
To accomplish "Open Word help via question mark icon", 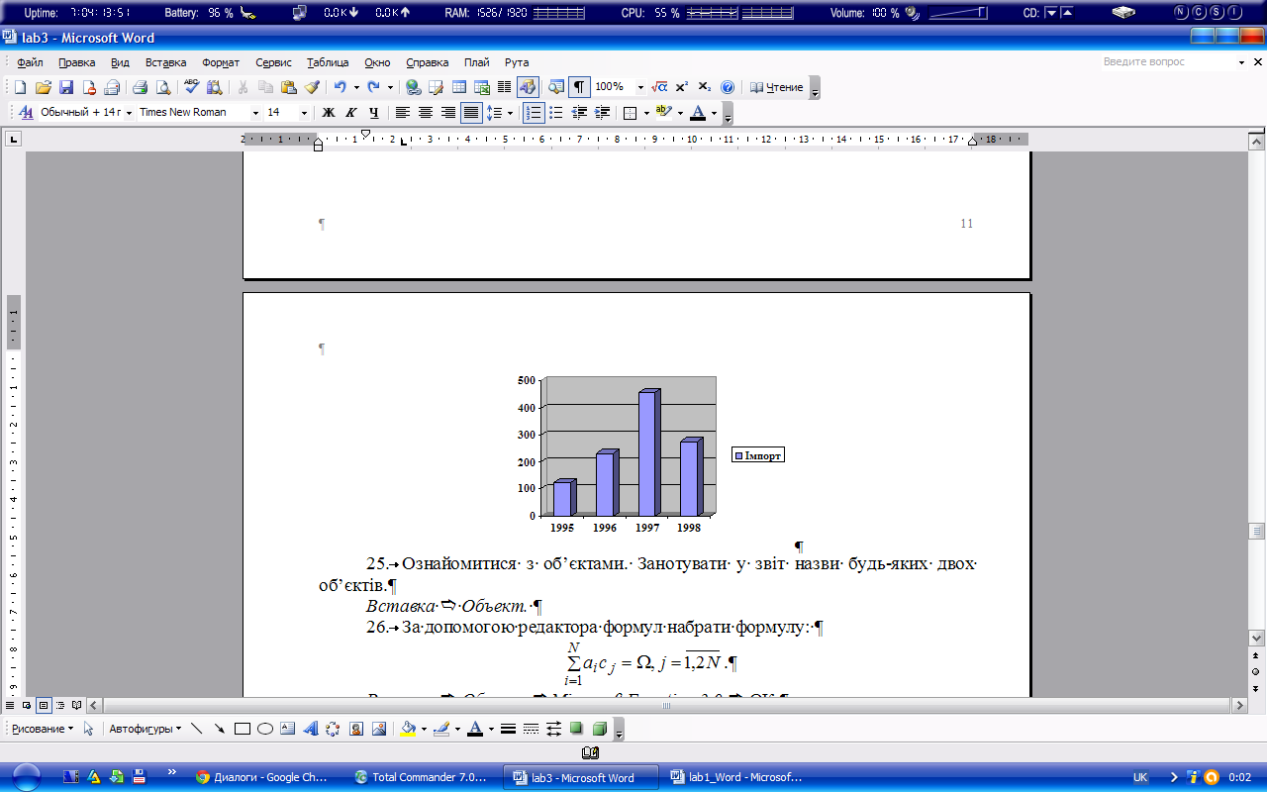I will pos(728,87).
